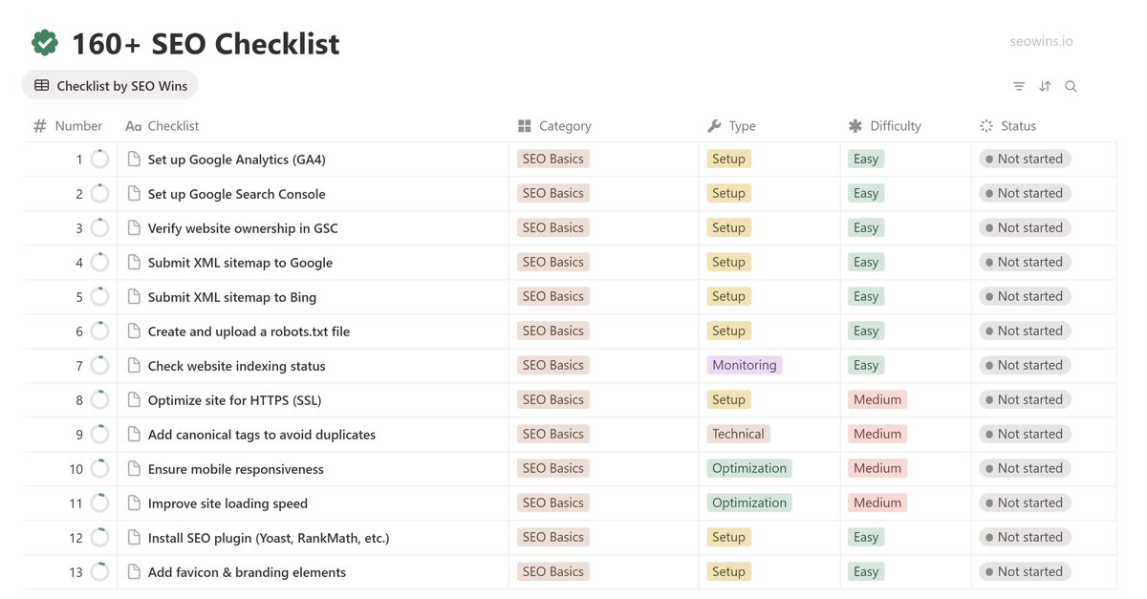Click the sort arrows icon

click(x=1045, y=86)
